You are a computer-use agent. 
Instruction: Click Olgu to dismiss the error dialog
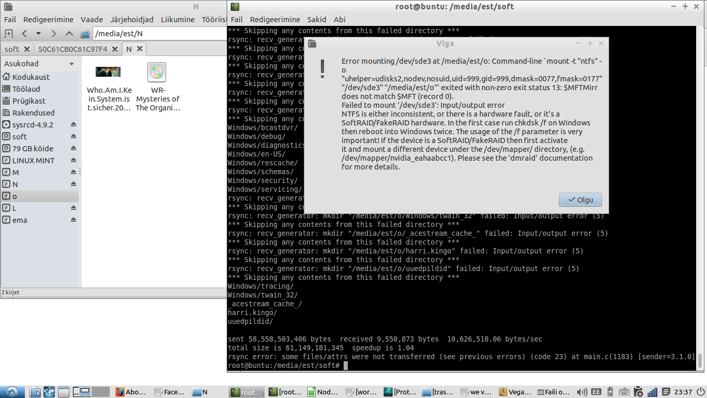pos(580,200)
